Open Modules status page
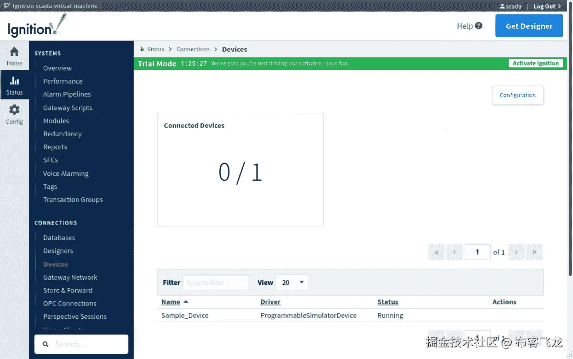This screenshot has width=573, height=359. [x=56, y=121]
